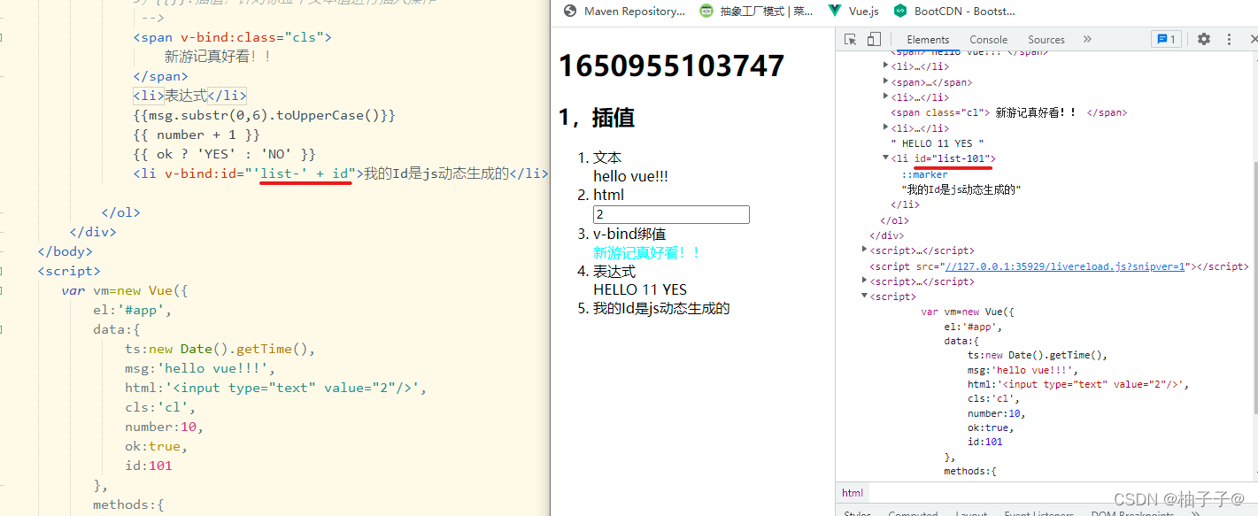Image resolution: width=1258 pixels, height=516 pixels.
Task: Open the DevTools three-dot customize menu
Action: [x=1229, y=39]
